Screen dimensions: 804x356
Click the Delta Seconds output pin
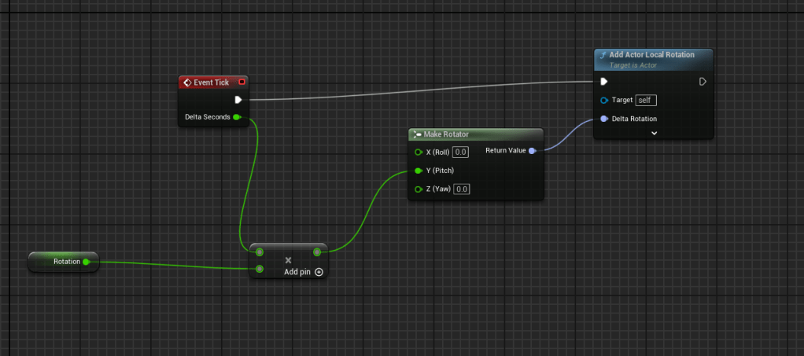click(237, 117)
